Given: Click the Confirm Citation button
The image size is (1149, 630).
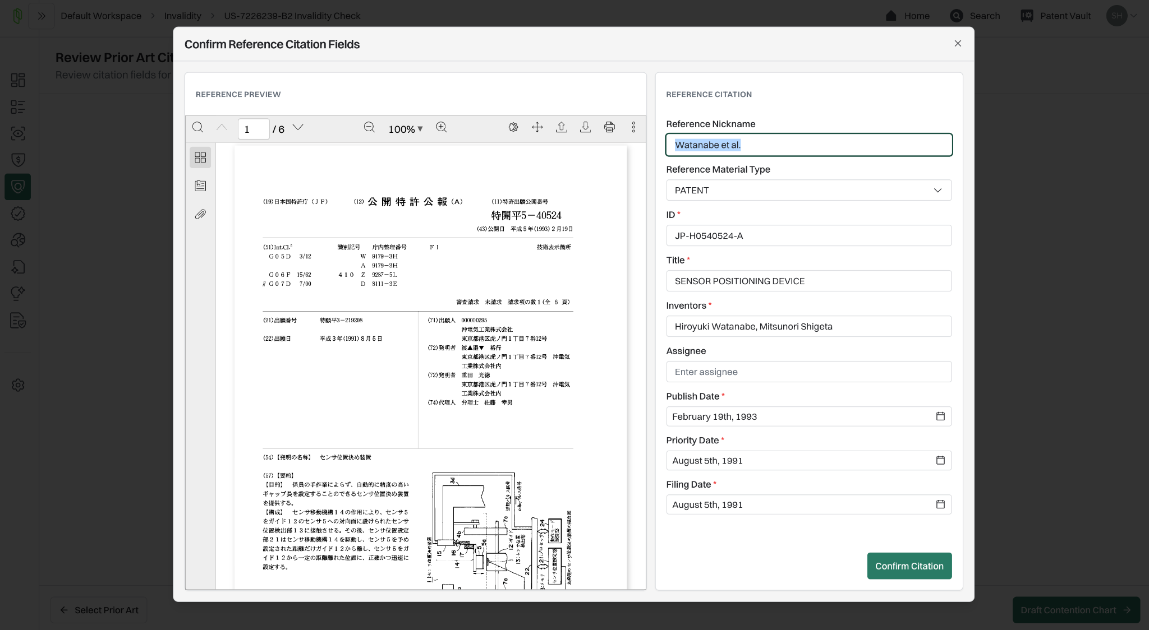Looking at the screenshot, I should tap(909, 566).
